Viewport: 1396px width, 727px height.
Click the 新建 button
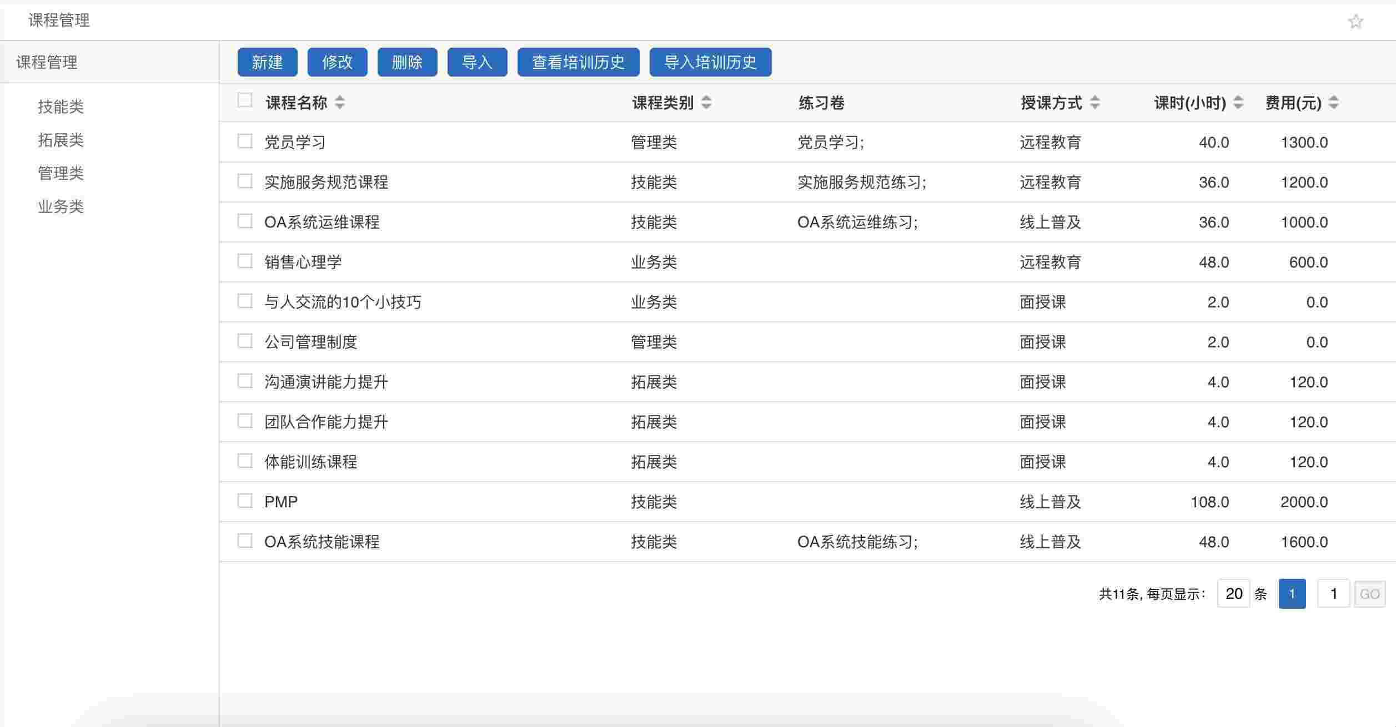coord(267,62)
